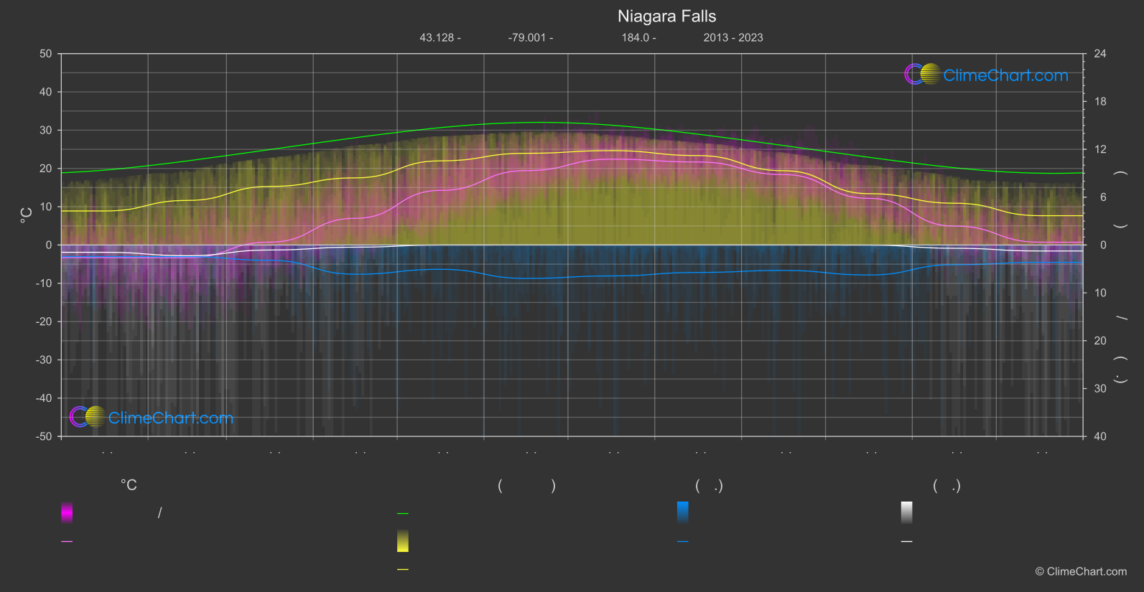The image size is (1144, 592).
Task: Click the magenta line legend marker
Action: click(67, 542)
